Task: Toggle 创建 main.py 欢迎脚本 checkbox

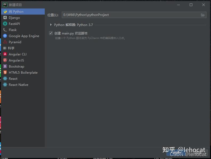Action: [x=51, y=33]
